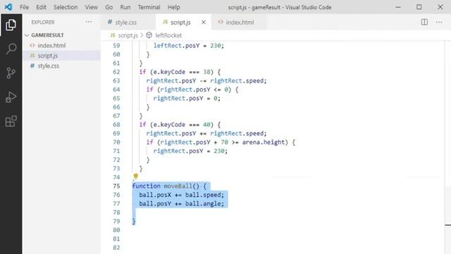
Task: Click the leftRocket symbol icon in breadcrumb
Action: coord(149,35)
